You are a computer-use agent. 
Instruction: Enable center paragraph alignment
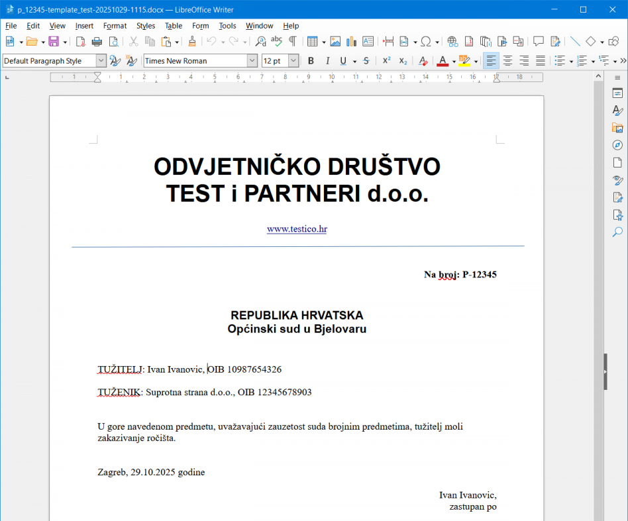click(507, 61)
